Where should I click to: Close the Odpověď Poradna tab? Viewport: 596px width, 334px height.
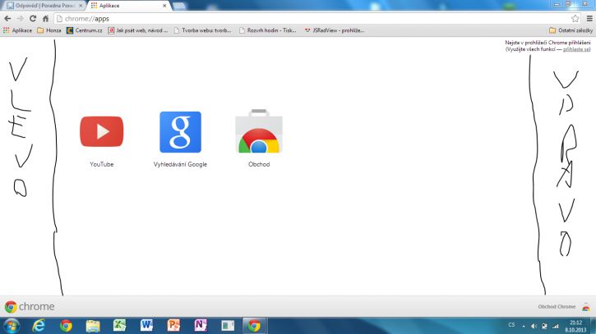tap(81, 6)
